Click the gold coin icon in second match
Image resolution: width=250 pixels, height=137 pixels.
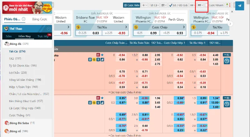(94, 103)
